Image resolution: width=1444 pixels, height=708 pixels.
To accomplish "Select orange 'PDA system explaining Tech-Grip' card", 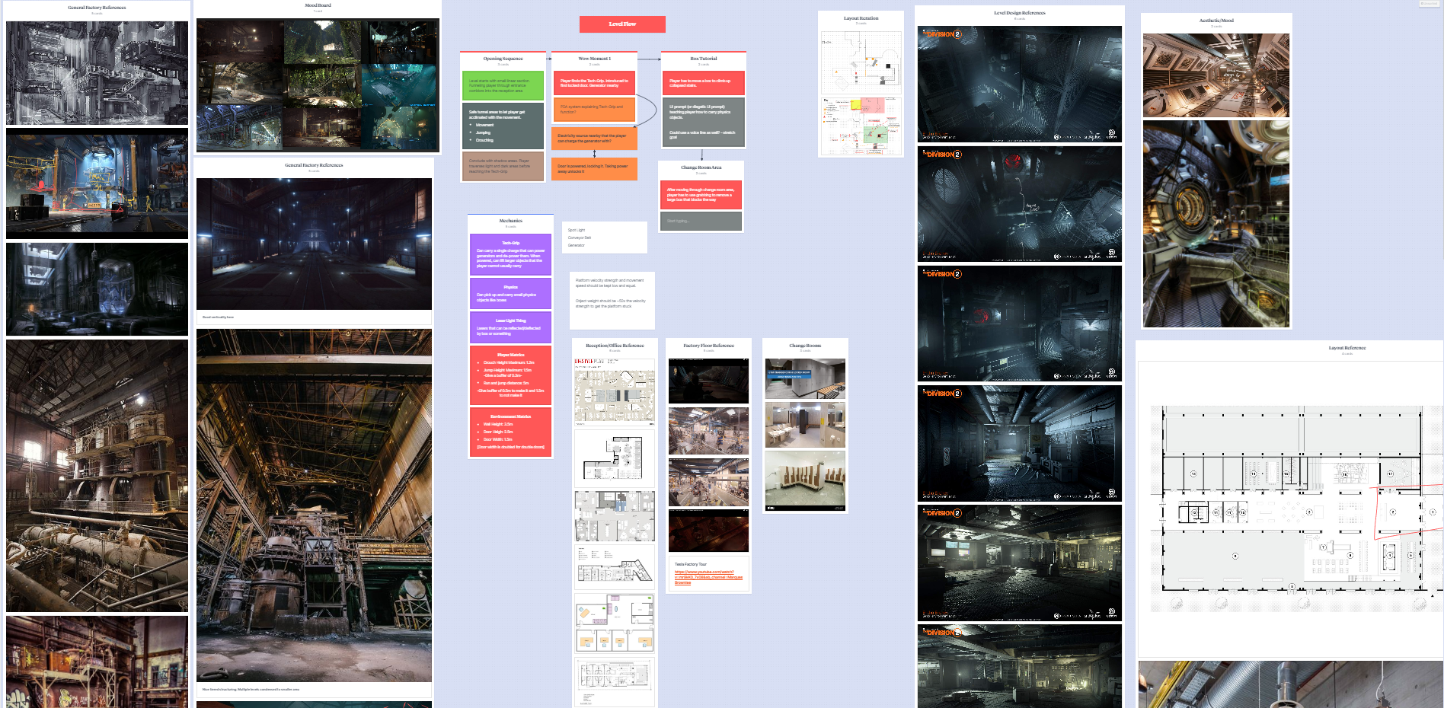I will point(594,110).
